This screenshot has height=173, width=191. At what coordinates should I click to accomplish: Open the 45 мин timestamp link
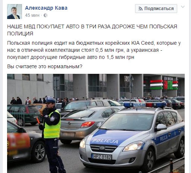[x=32, y=15]
